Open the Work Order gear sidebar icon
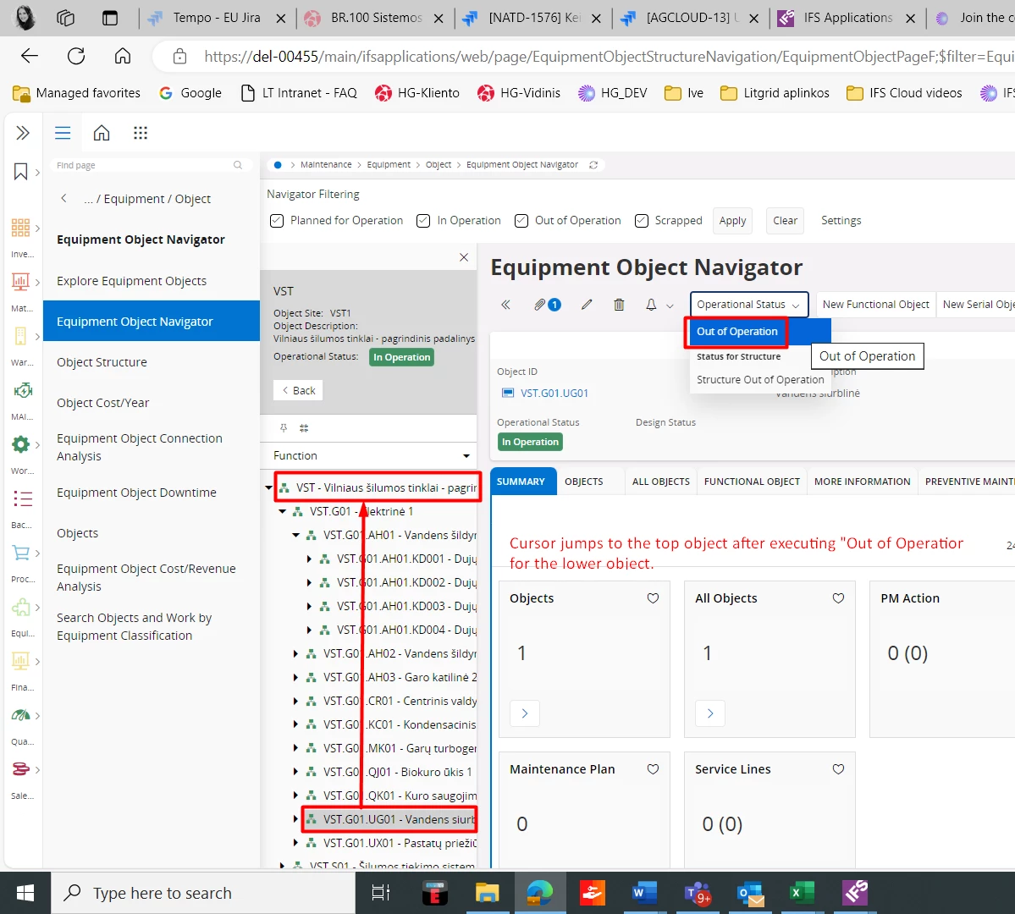This screenshot has width=1015, height=914. (x=20, y=444)
